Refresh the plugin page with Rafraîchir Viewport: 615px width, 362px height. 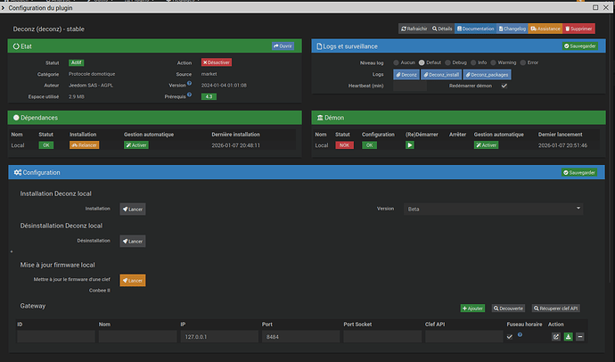coord(413,29)
